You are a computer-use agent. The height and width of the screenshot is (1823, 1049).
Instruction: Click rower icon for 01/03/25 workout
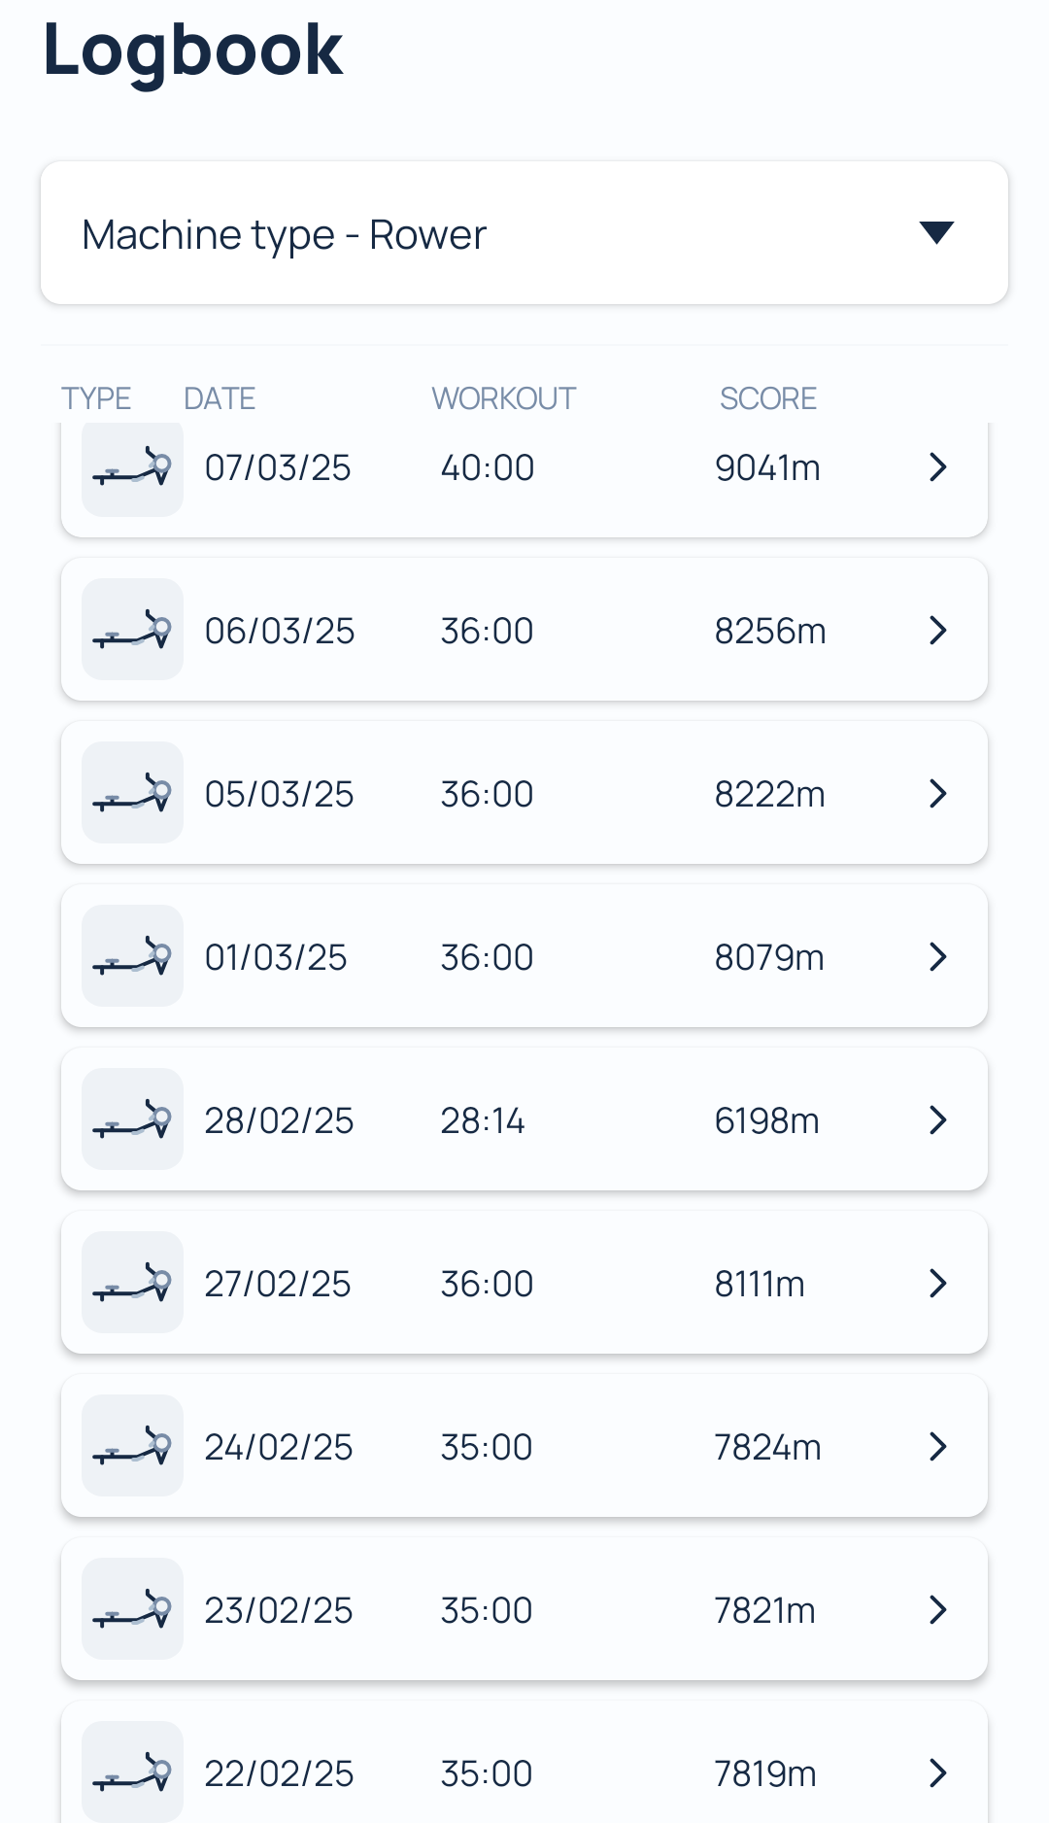[132, 956]
